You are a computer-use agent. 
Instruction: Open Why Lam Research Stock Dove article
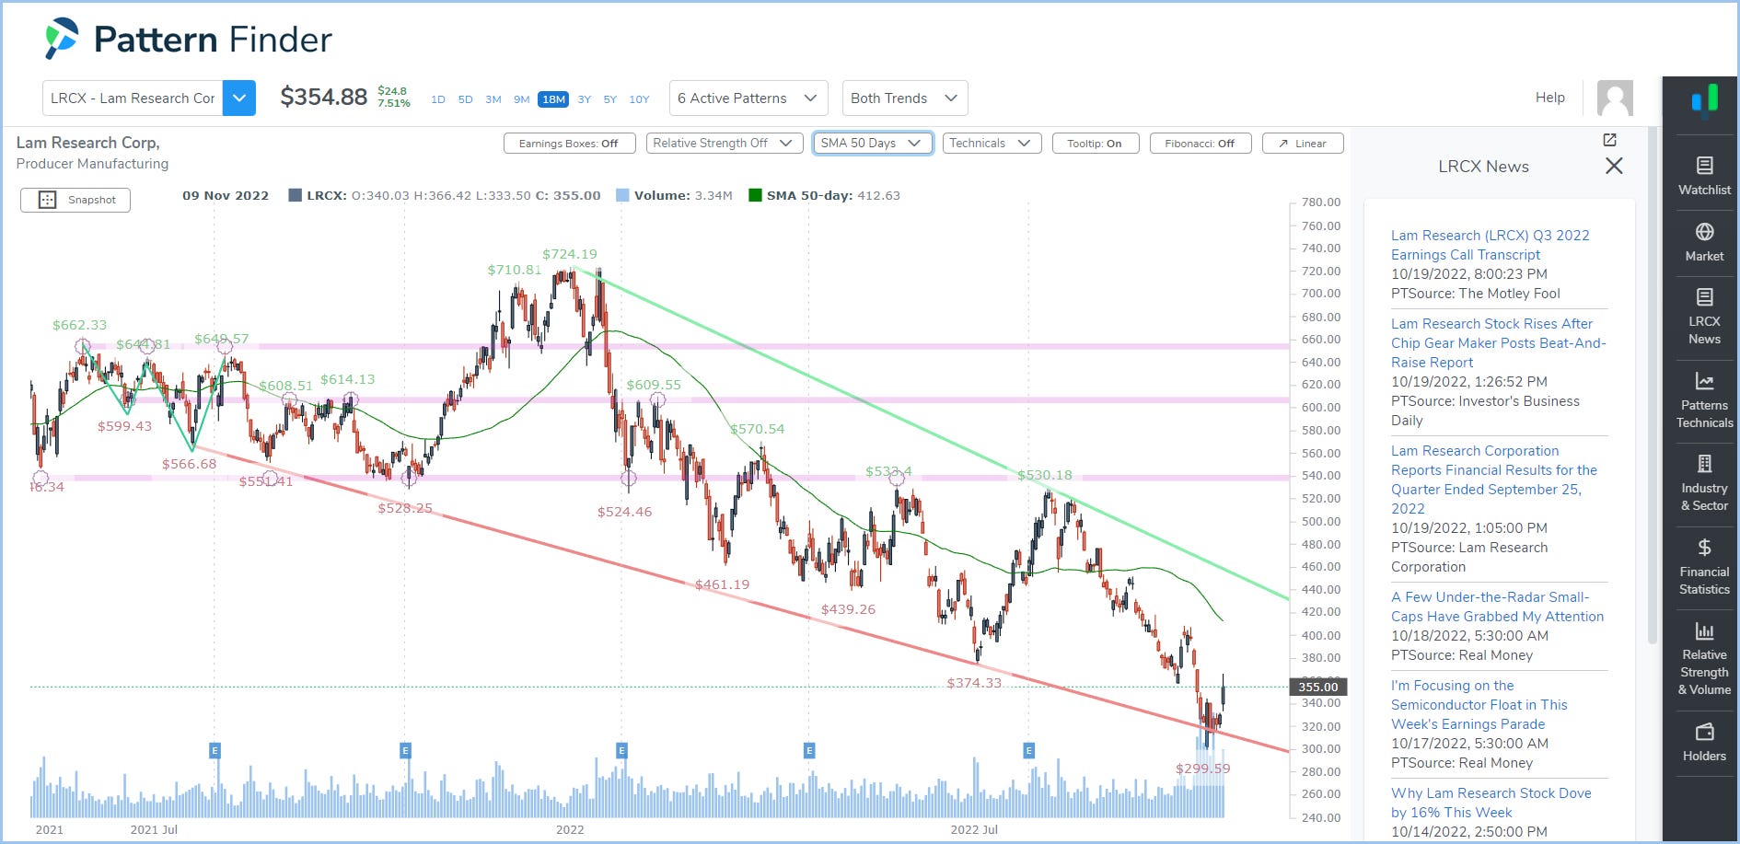pos(1491,803)
